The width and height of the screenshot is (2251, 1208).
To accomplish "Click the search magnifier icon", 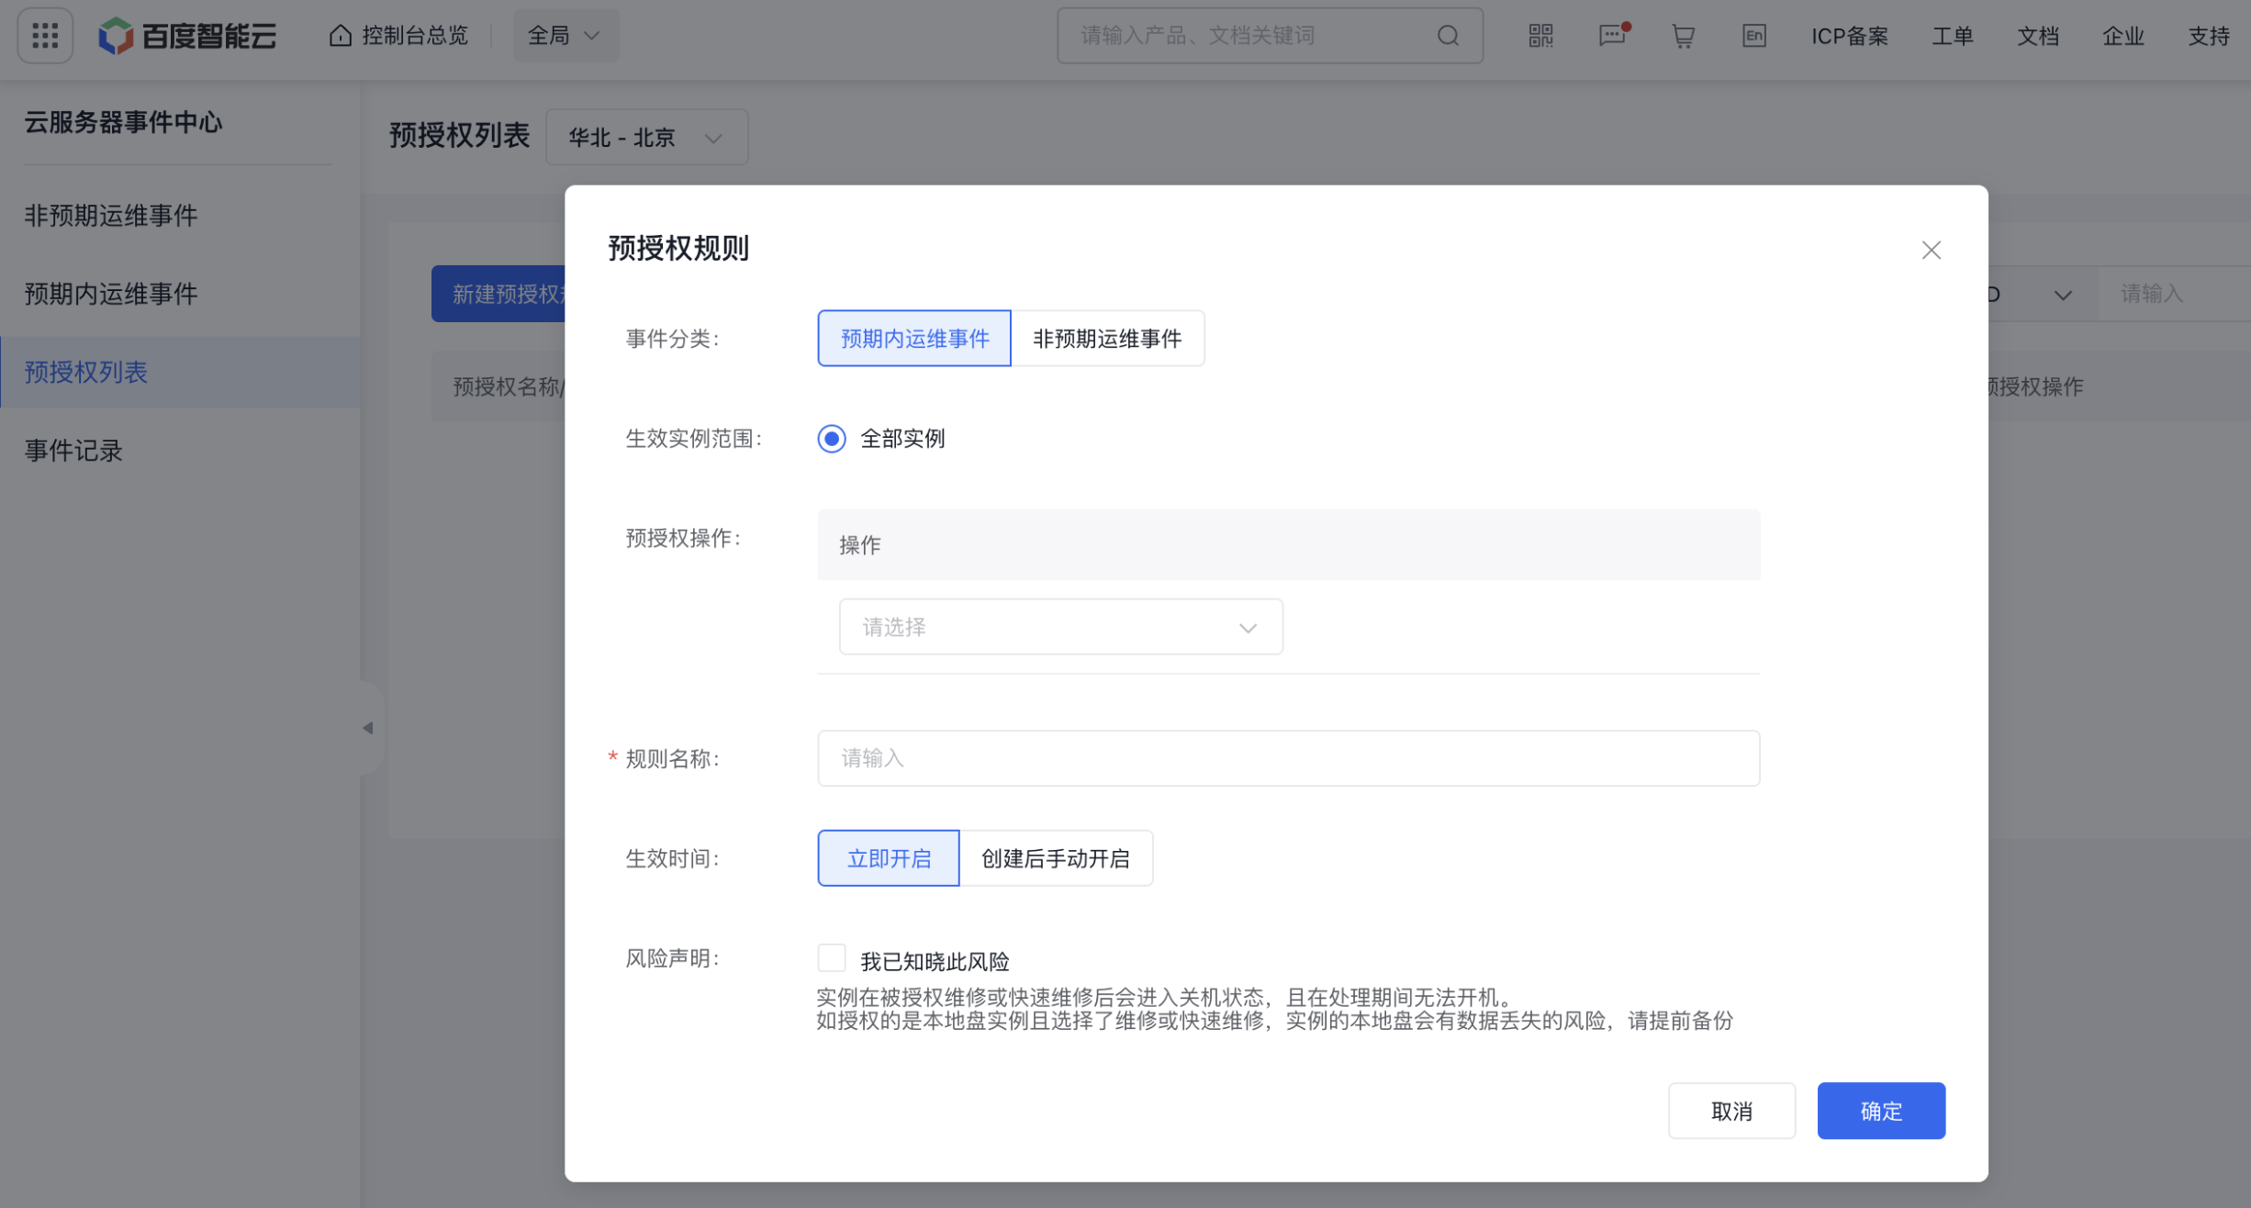I will (1448, 36).
